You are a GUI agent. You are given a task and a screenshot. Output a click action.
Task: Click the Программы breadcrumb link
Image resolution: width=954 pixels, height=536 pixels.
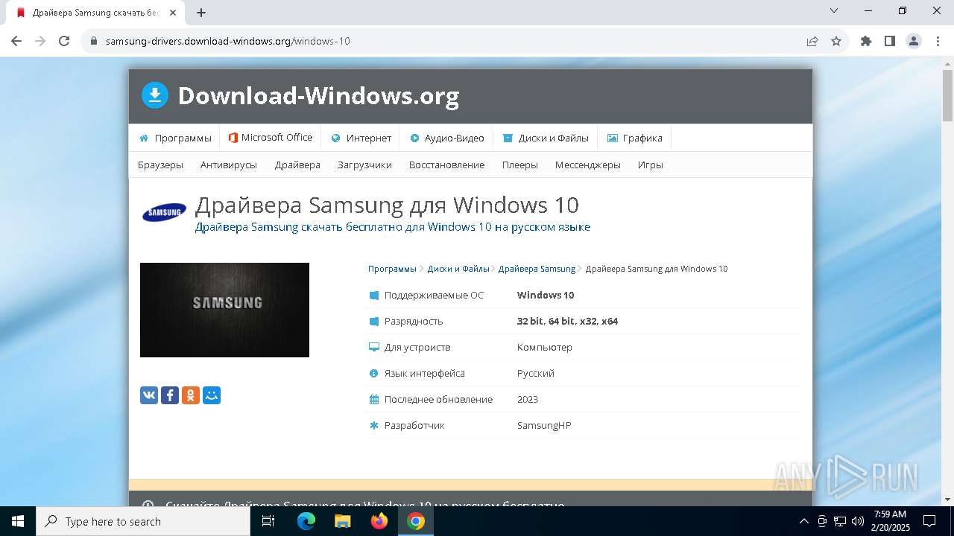tap(392, 269)
